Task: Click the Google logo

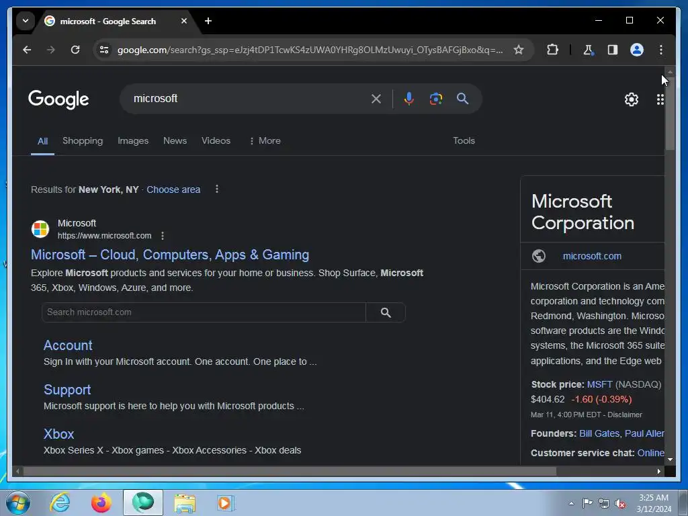Action: (58, 99)
